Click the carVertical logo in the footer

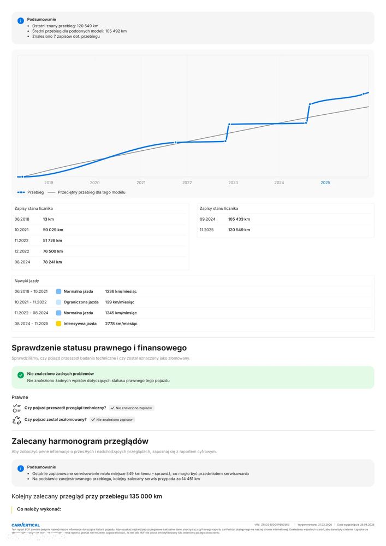26,525
